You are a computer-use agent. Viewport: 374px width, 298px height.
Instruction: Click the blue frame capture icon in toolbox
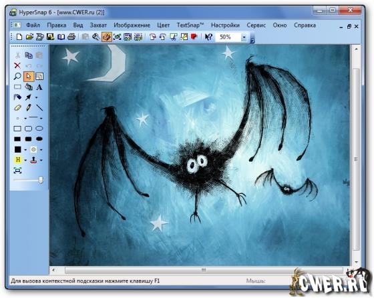(17, 171)
